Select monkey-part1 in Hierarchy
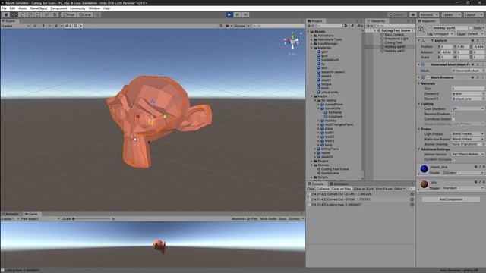Screen dimensions: 486x273 [x=394, y=51]
